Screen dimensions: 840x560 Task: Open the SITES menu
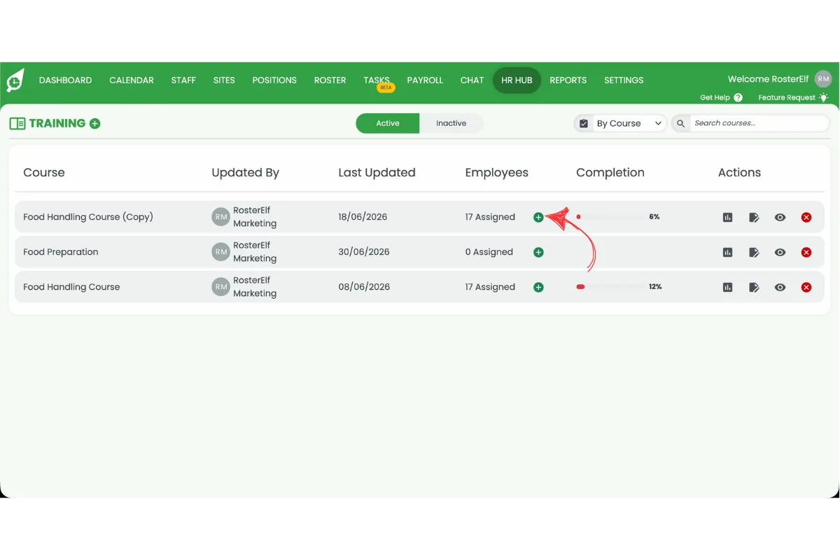click(224, 80)
